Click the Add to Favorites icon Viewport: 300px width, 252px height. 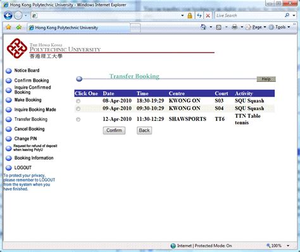(19, 27)
